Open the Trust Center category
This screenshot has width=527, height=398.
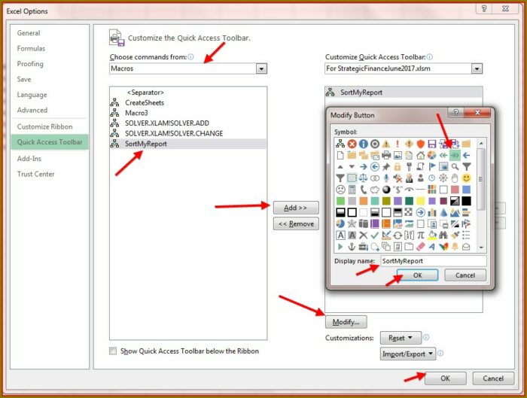35,174
